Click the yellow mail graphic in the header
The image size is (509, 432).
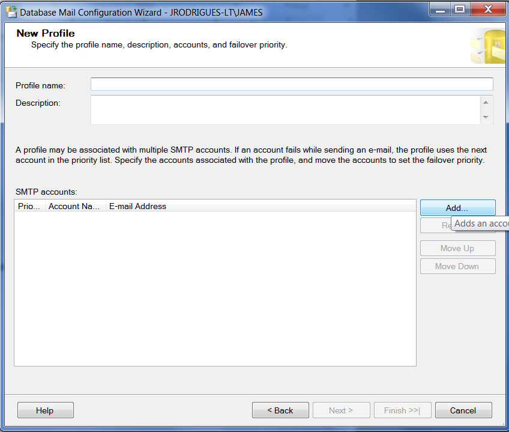point(490,46)
